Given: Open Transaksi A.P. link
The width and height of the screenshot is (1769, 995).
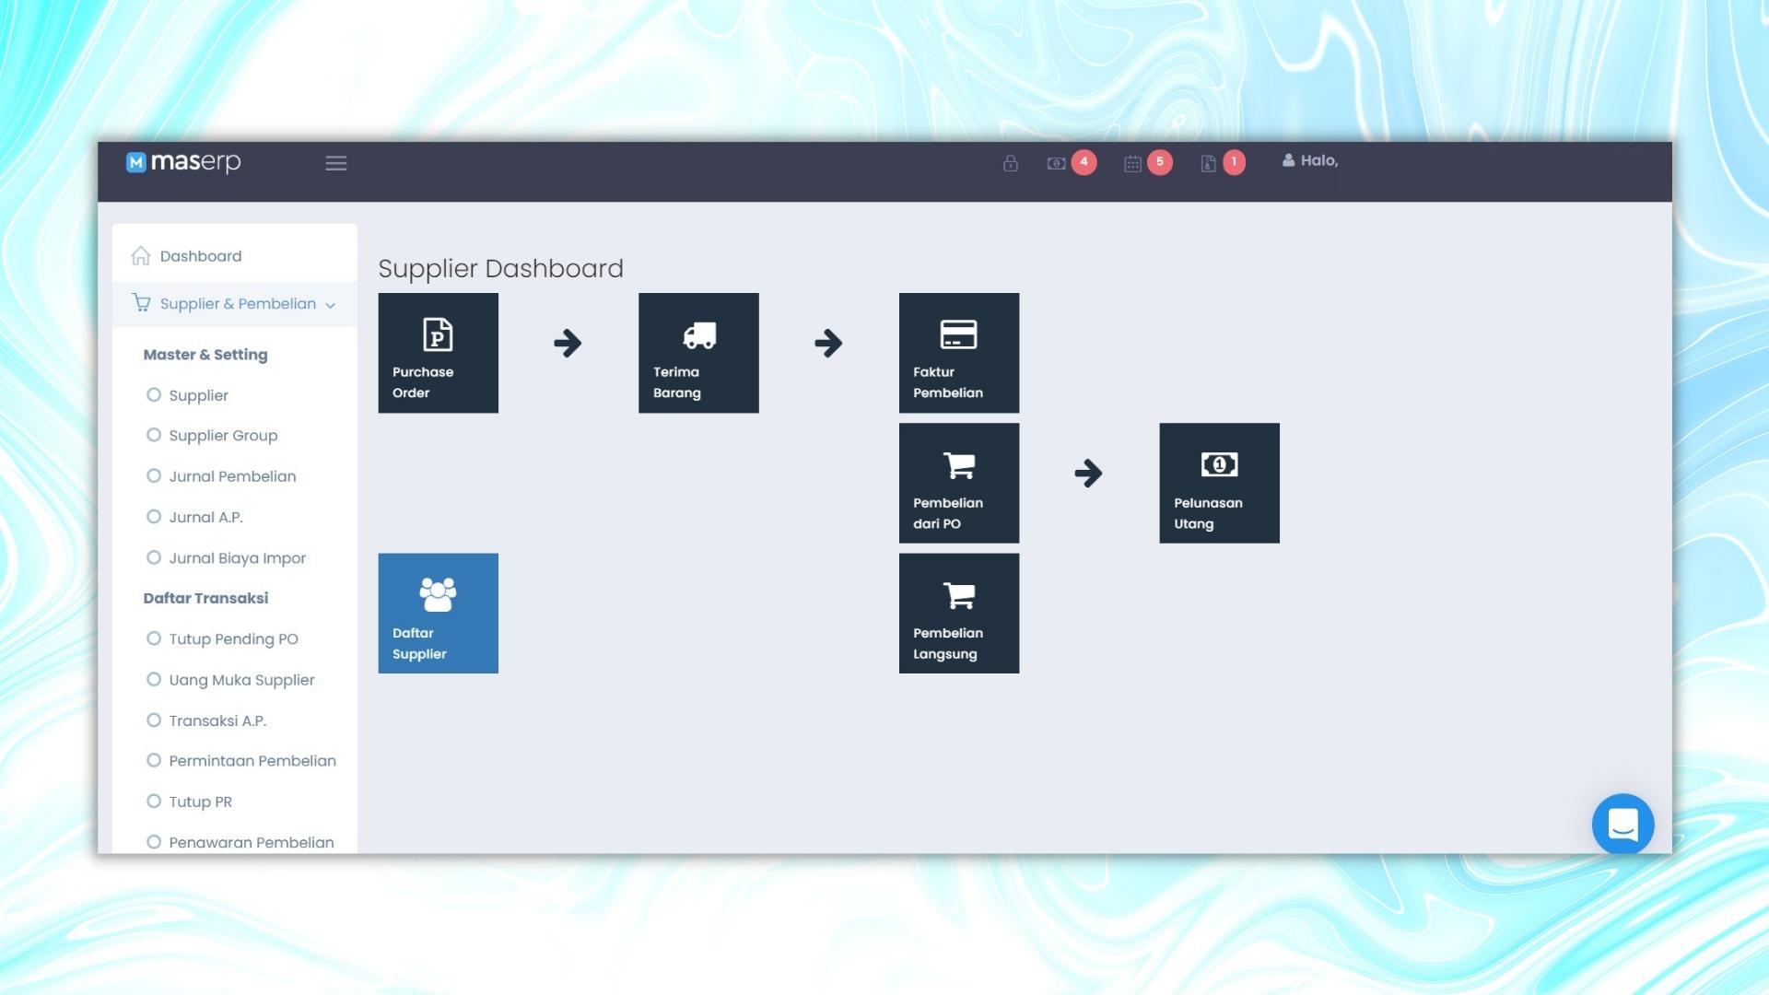Looking at the screenshot, I should point(217,721).
